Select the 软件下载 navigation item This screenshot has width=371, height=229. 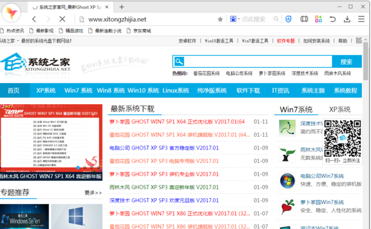pos(248,90)
